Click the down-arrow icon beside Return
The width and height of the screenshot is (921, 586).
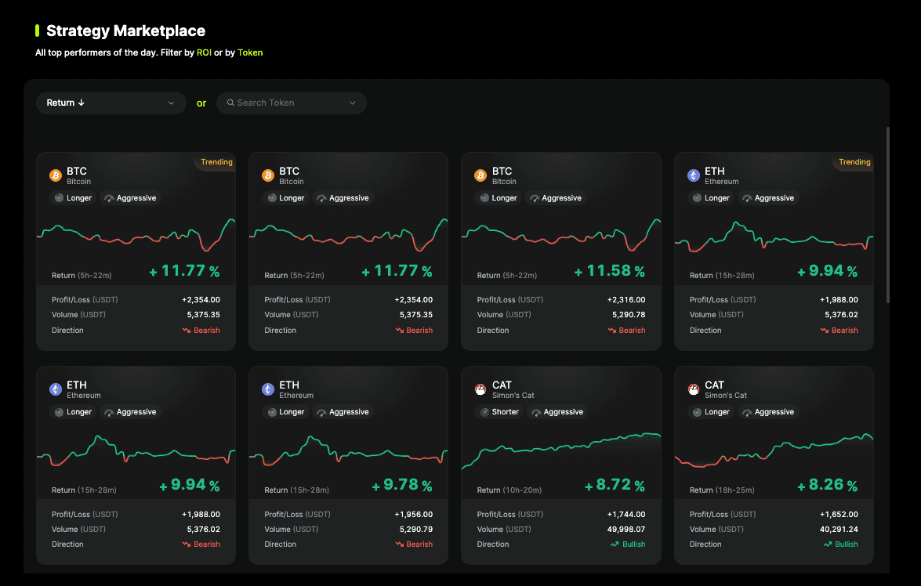[x=81, y=103]
